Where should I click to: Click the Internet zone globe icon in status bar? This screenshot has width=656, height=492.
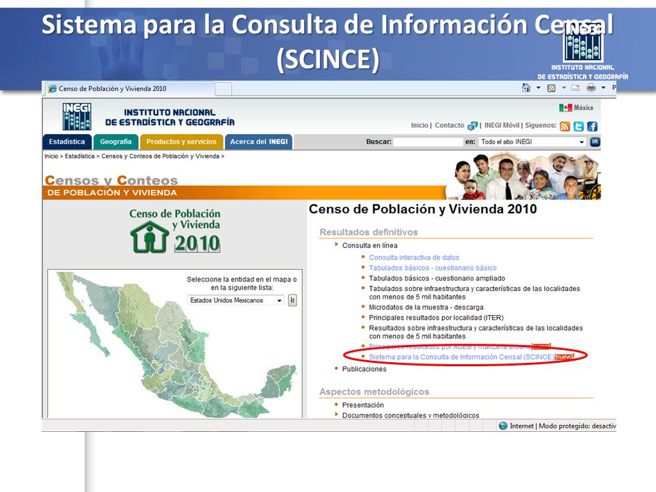504,426
